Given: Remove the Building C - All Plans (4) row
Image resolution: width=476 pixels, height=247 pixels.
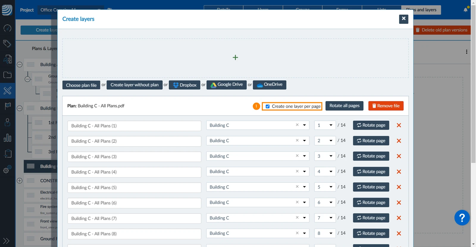Looking at the screenshot, I should 399,172.
